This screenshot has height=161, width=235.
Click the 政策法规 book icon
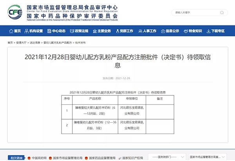coord(72,31)
